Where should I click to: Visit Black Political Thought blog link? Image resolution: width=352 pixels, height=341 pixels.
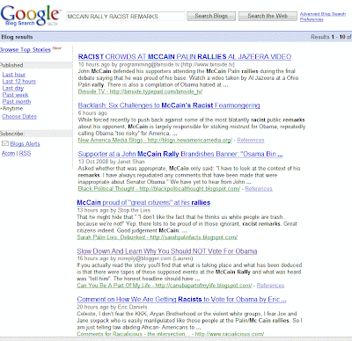pyautogui.click(x=159, y=189)
